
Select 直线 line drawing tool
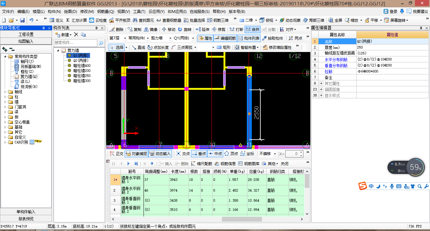(138, 48)
